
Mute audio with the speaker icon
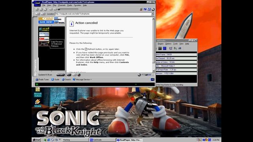(139, 75)
